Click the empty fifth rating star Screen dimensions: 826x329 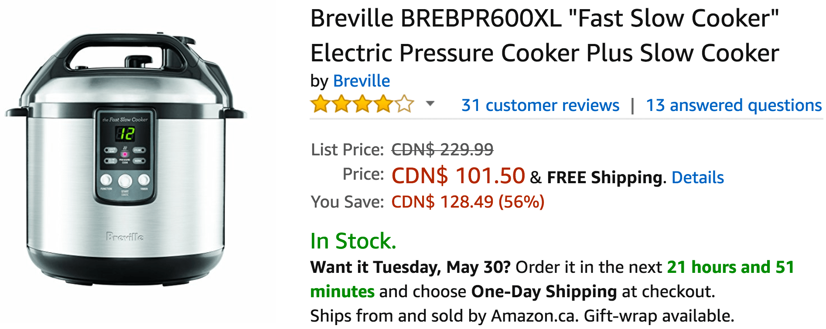click(404, 105)
